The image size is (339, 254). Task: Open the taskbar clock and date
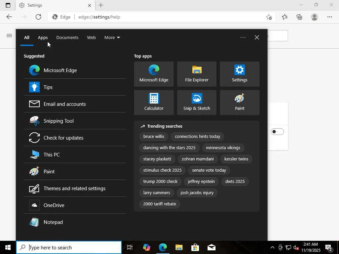point(311,247)
